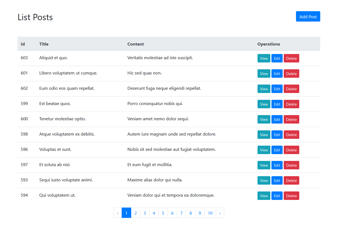Edit post 597 Et soluta ab nisi

pyautogui.click(x=277, y=165)
